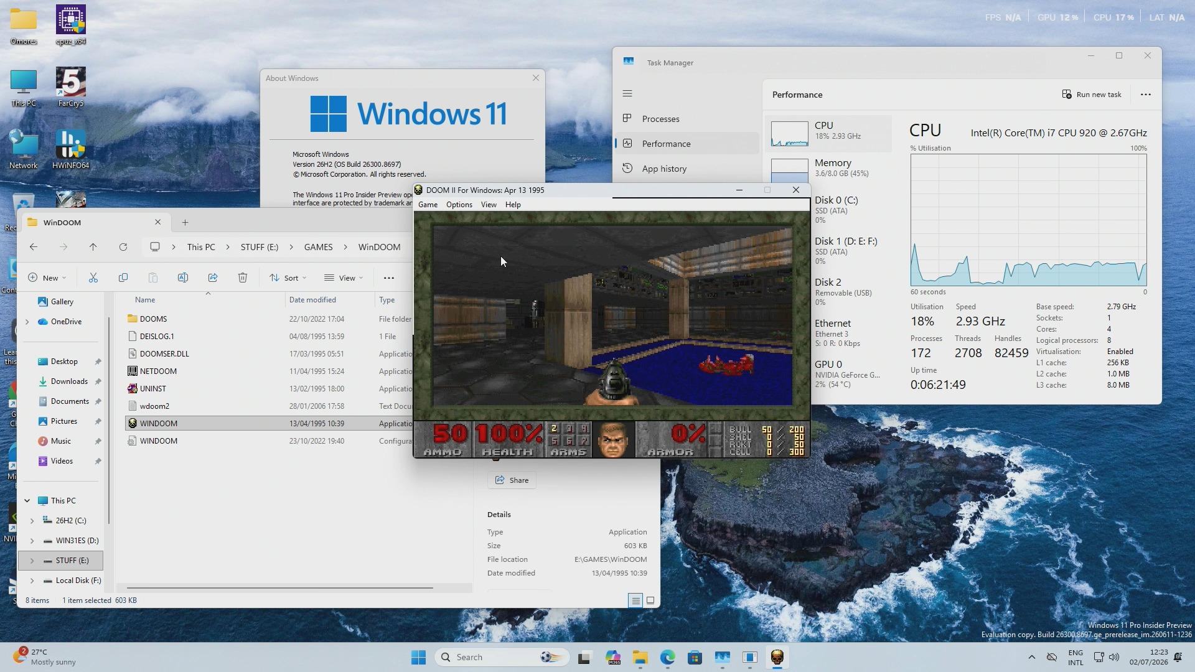Open the Help menu in DOOM II window

(513, 205)
